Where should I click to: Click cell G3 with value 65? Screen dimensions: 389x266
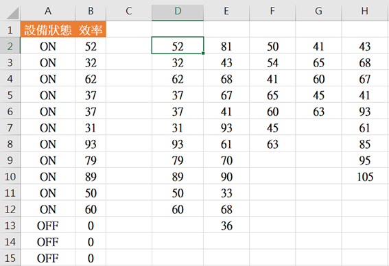pos(318,62)
